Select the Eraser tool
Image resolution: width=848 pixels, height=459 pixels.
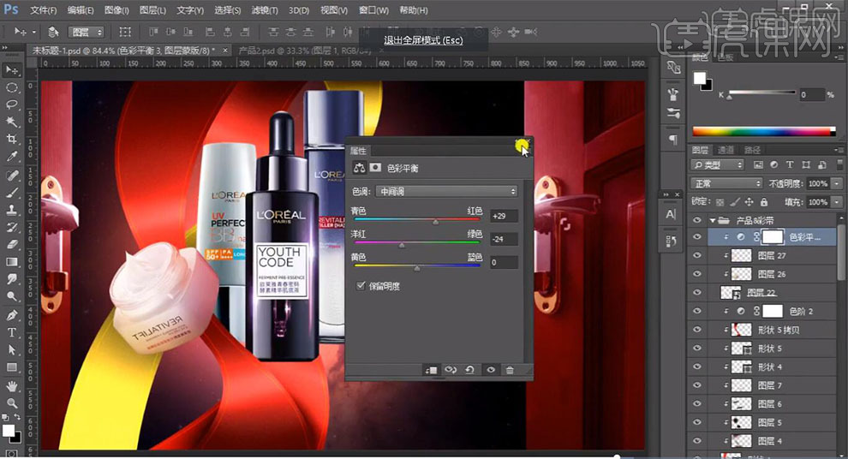click(11, 244)
